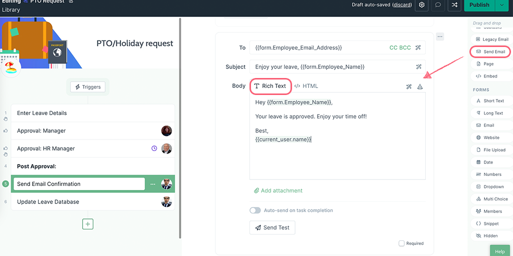This screenshot has width=513, height=256.
Task: Click the Subject input field
Action: 331,66
